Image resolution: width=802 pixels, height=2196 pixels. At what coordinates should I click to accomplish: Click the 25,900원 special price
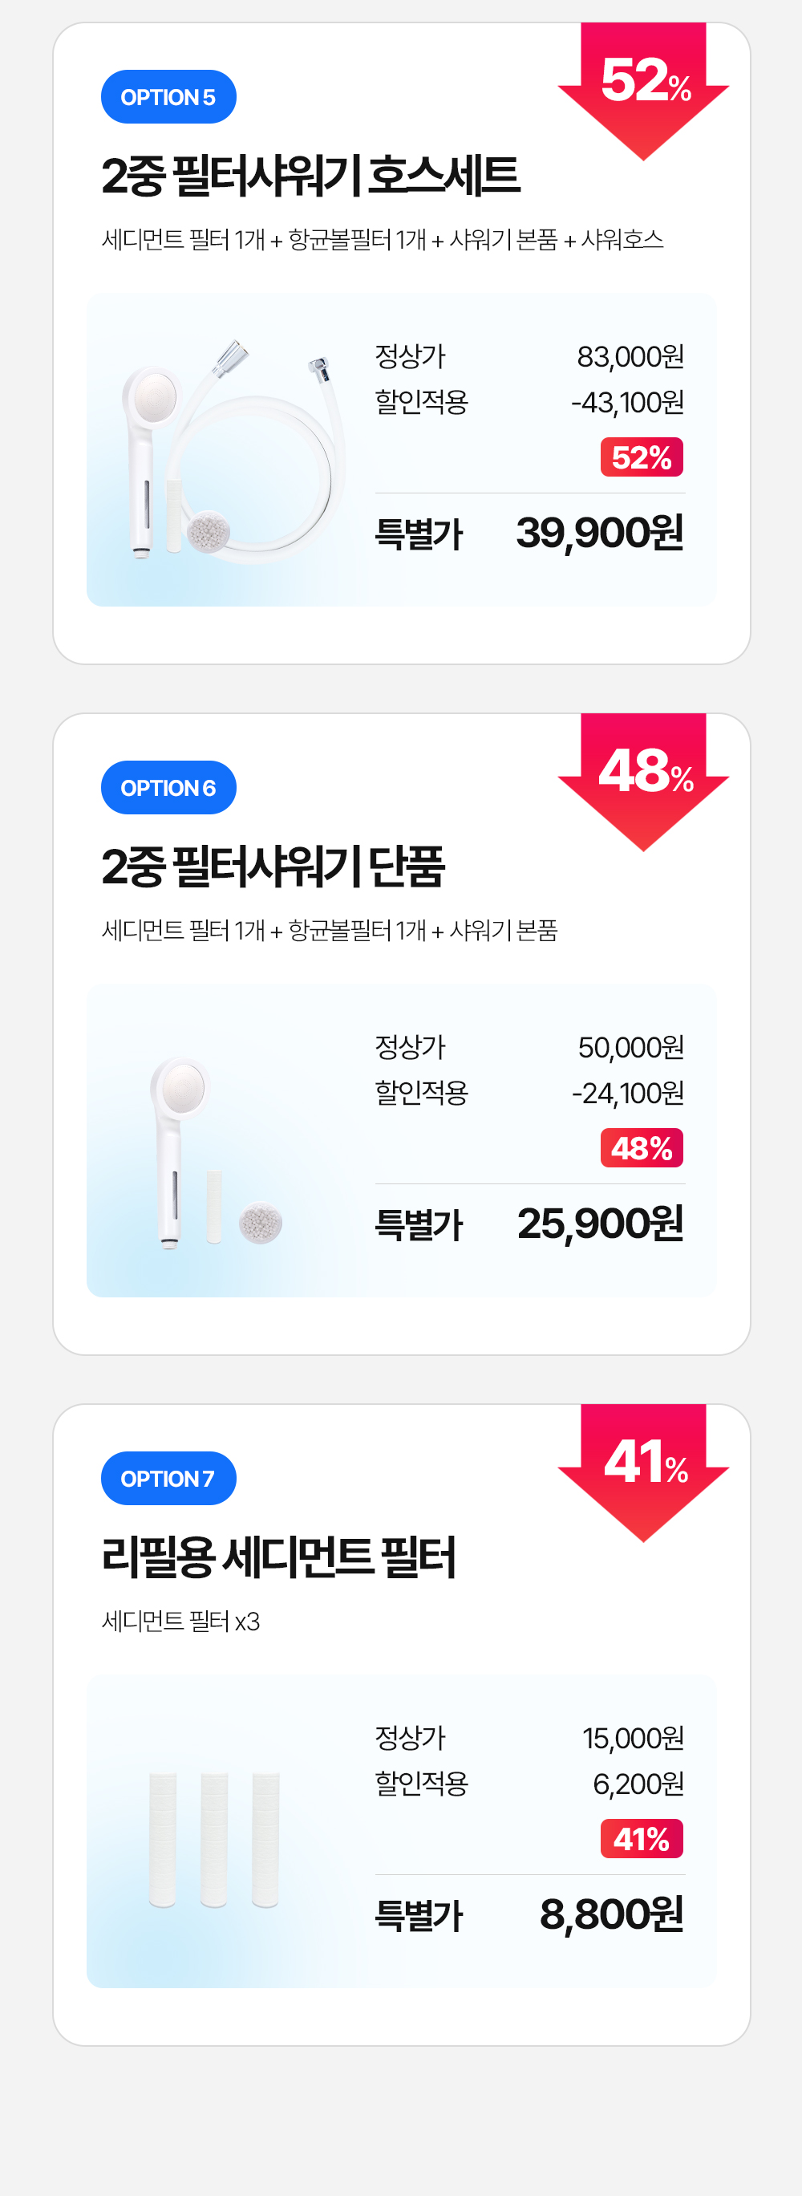(600, 1224)
